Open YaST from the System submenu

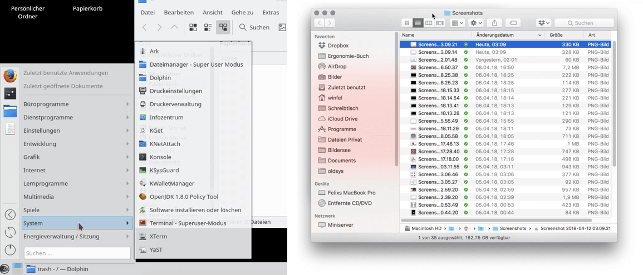coord(156,250)
